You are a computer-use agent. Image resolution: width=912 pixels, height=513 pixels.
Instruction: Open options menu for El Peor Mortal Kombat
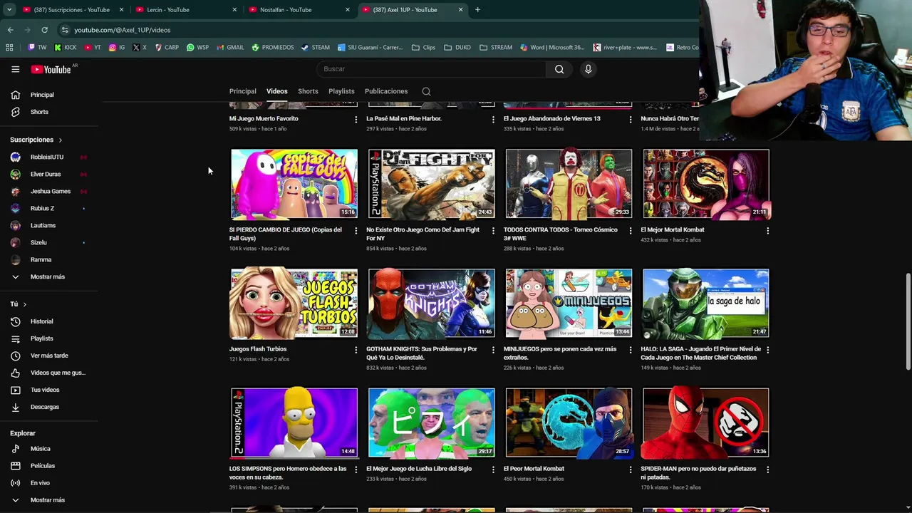[x=630, y=470]
